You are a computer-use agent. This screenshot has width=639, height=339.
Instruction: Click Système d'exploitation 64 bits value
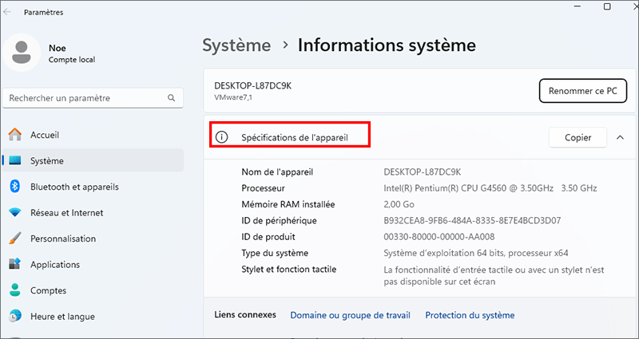[476, 253]
